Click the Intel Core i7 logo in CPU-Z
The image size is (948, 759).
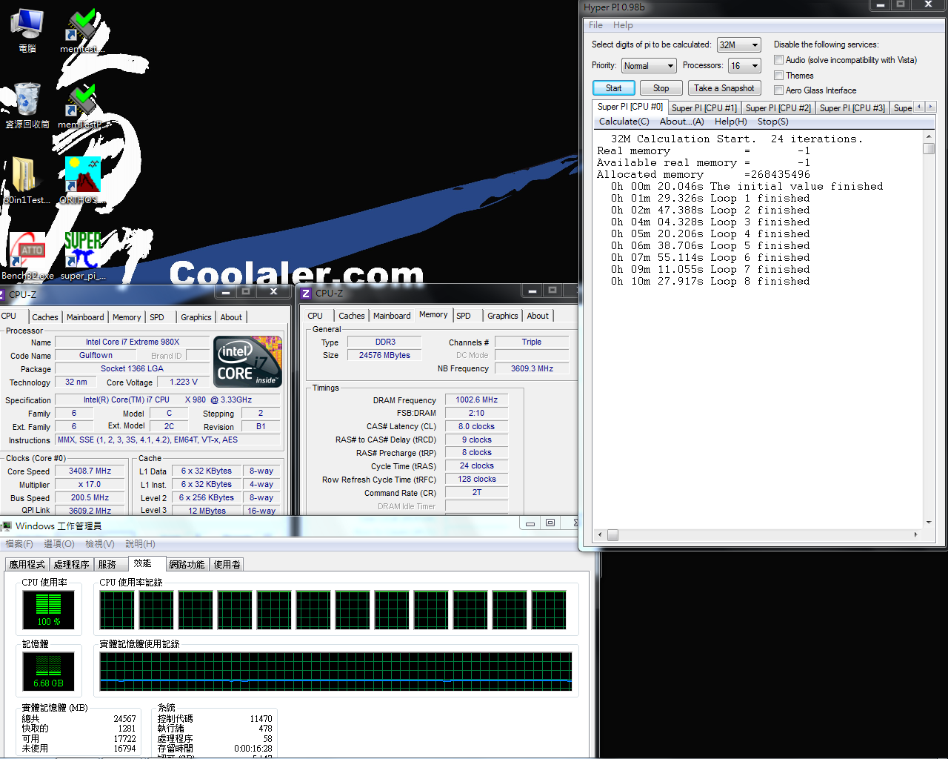(x=248, y=362)
